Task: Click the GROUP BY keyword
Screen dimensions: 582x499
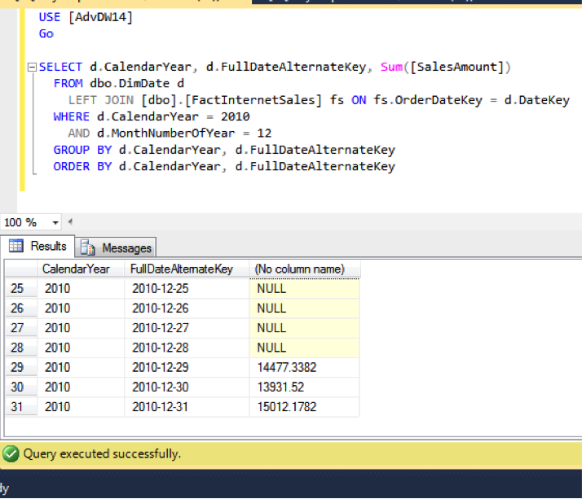Action: [x=82, y=150]
